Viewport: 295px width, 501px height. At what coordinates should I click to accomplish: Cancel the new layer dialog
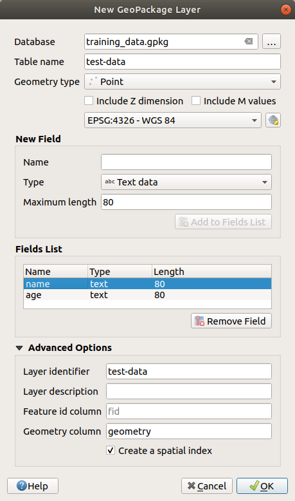coord(207,486)
